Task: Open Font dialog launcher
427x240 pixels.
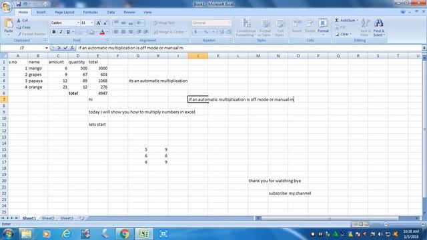Action: tap(107, 40)
